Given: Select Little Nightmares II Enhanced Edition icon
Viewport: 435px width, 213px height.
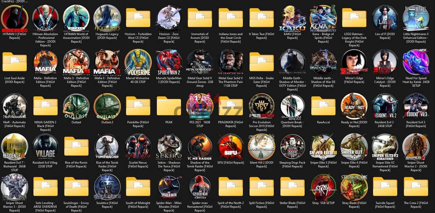Looking at the screenshot, I should coord(416,18).
